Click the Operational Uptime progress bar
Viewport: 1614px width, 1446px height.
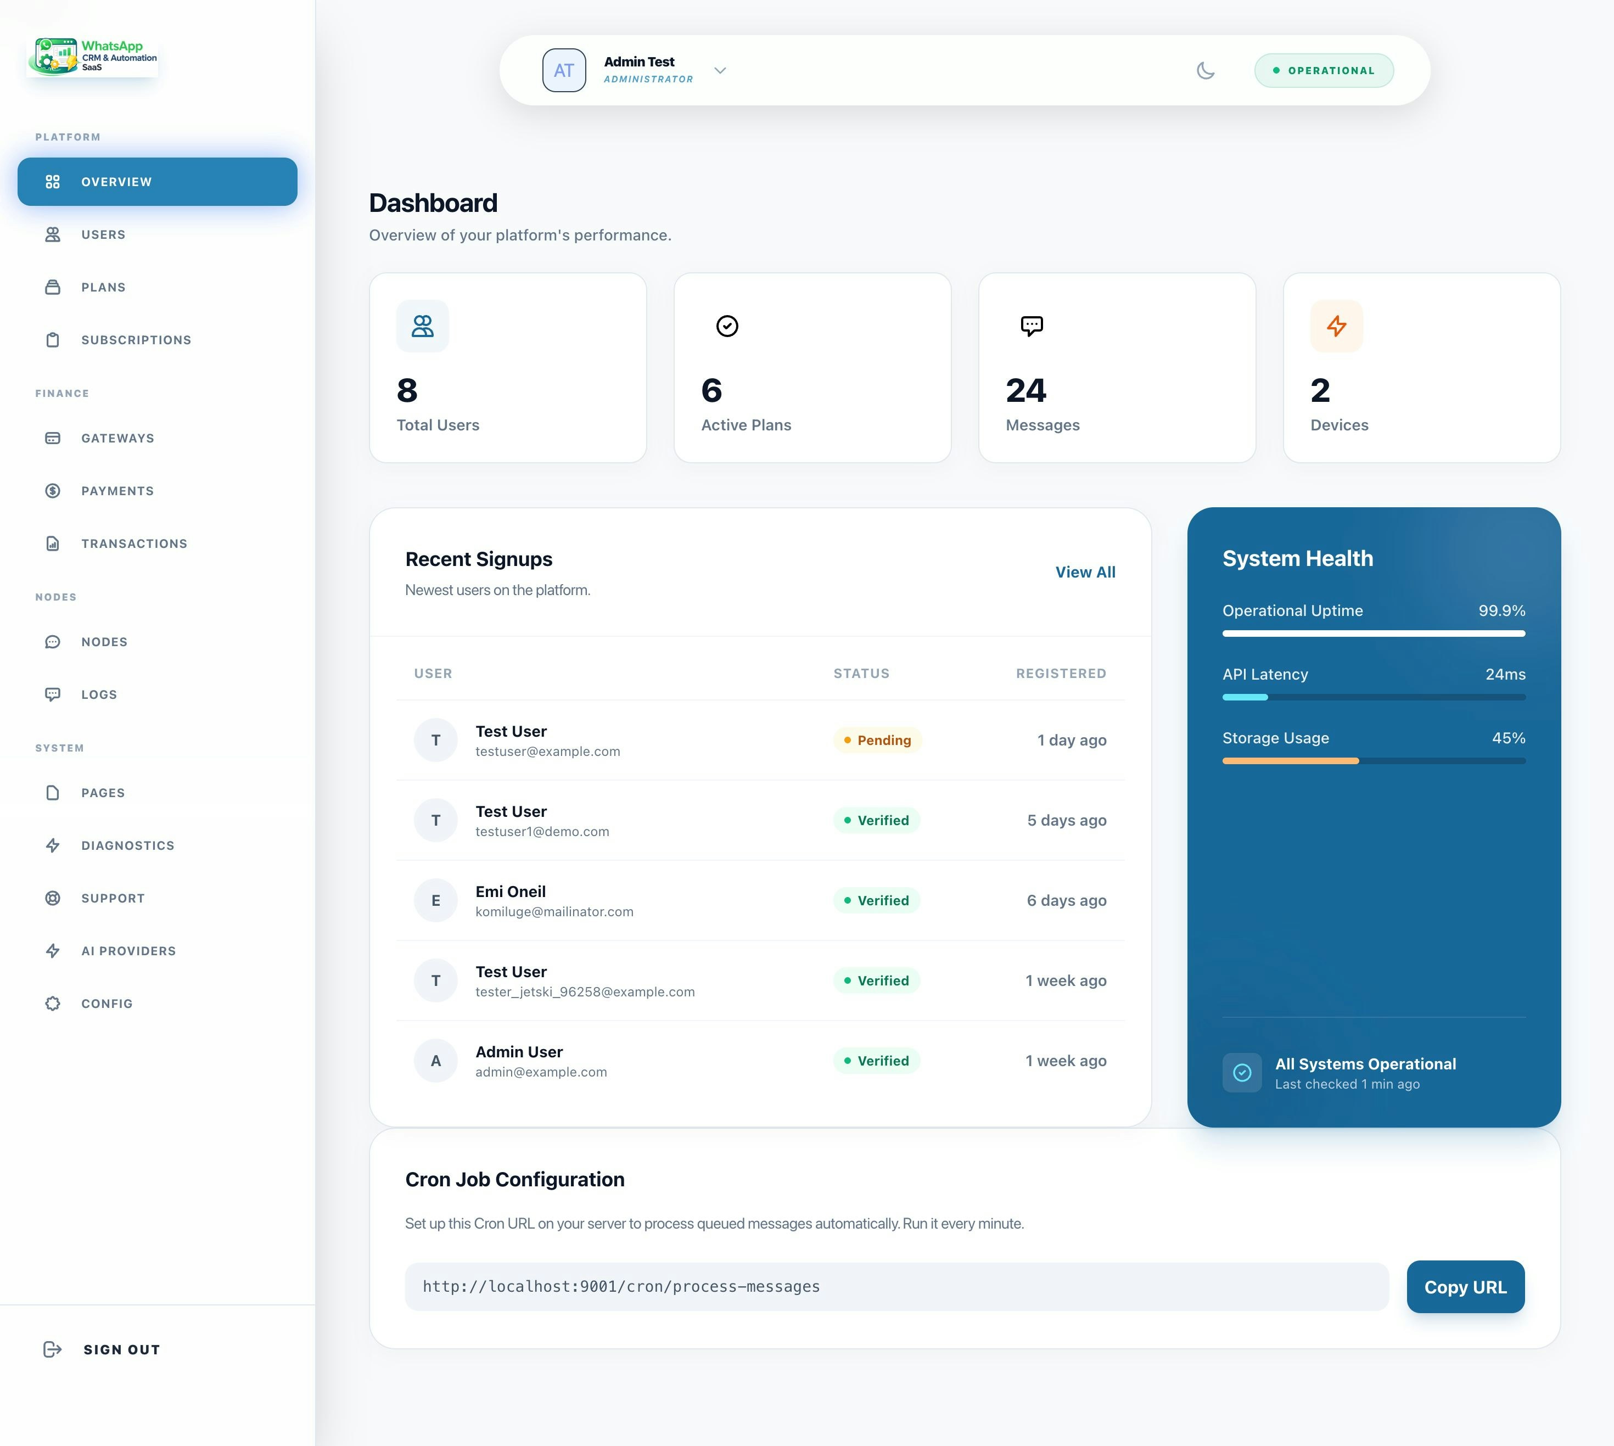[x=1373, y=633]
